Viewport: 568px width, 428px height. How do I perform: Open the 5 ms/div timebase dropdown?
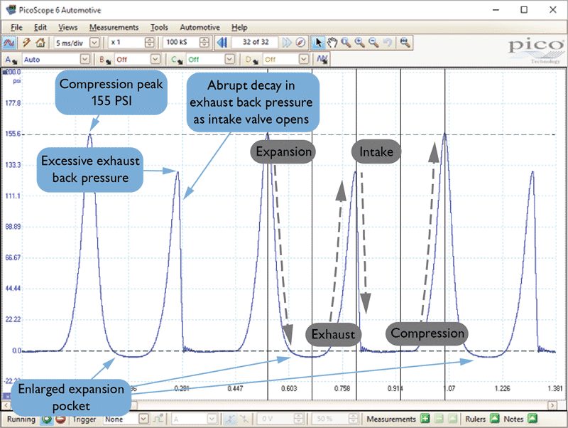click(94, 43)
